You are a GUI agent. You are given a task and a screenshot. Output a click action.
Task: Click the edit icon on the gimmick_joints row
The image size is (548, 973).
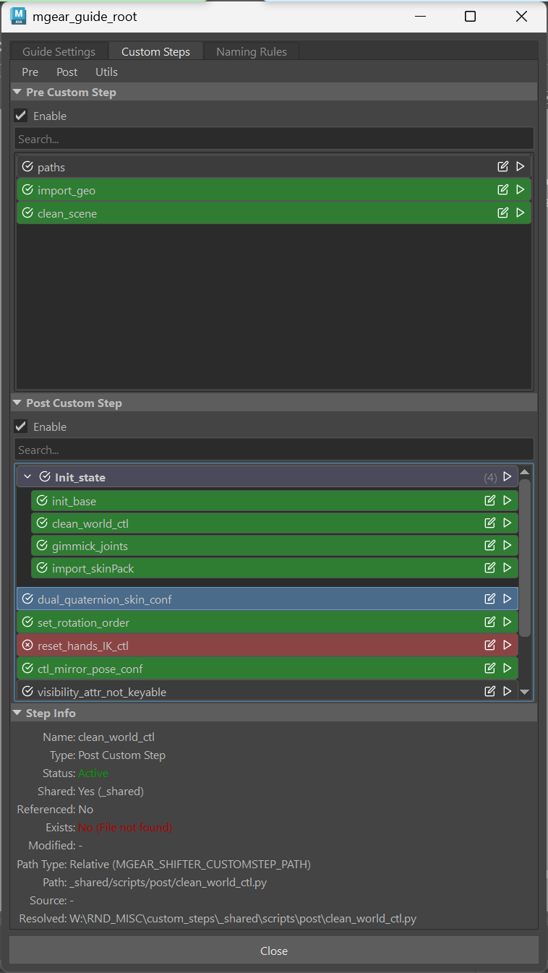(490, 545)
